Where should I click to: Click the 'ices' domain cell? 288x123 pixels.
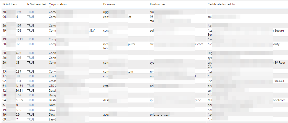coord(106,44)
